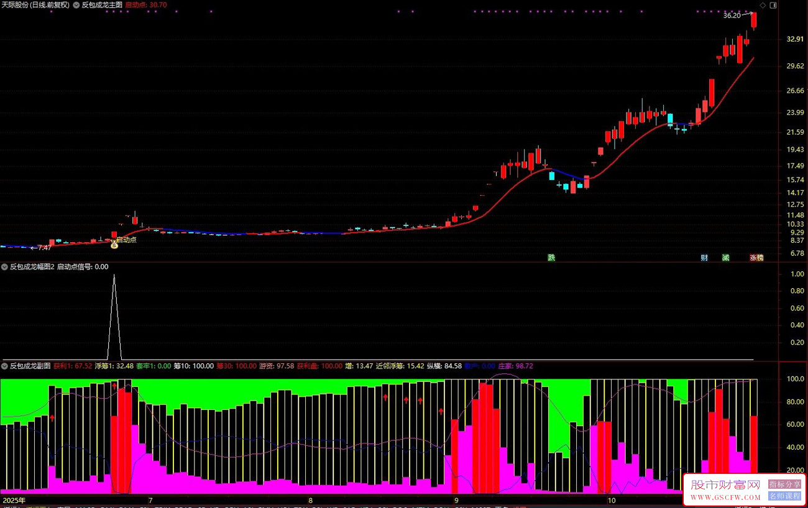Click the 17.49 price axis label

[x=796, y=166]
